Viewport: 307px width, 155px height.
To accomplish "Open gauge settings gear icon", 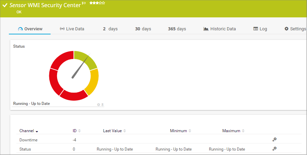I will (x=98, y=105).
